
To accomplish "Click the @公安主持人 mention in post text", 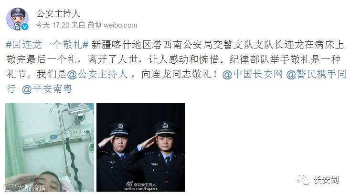I will pos(97,74).
